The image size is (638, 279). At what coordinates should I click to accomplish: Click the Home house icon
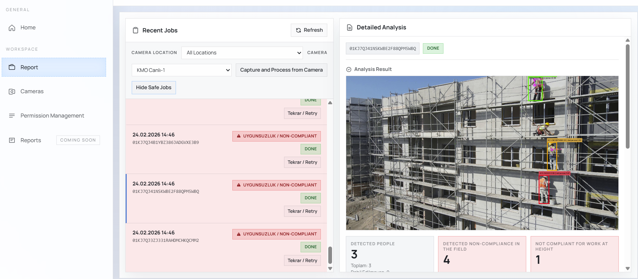pos(12,28)
